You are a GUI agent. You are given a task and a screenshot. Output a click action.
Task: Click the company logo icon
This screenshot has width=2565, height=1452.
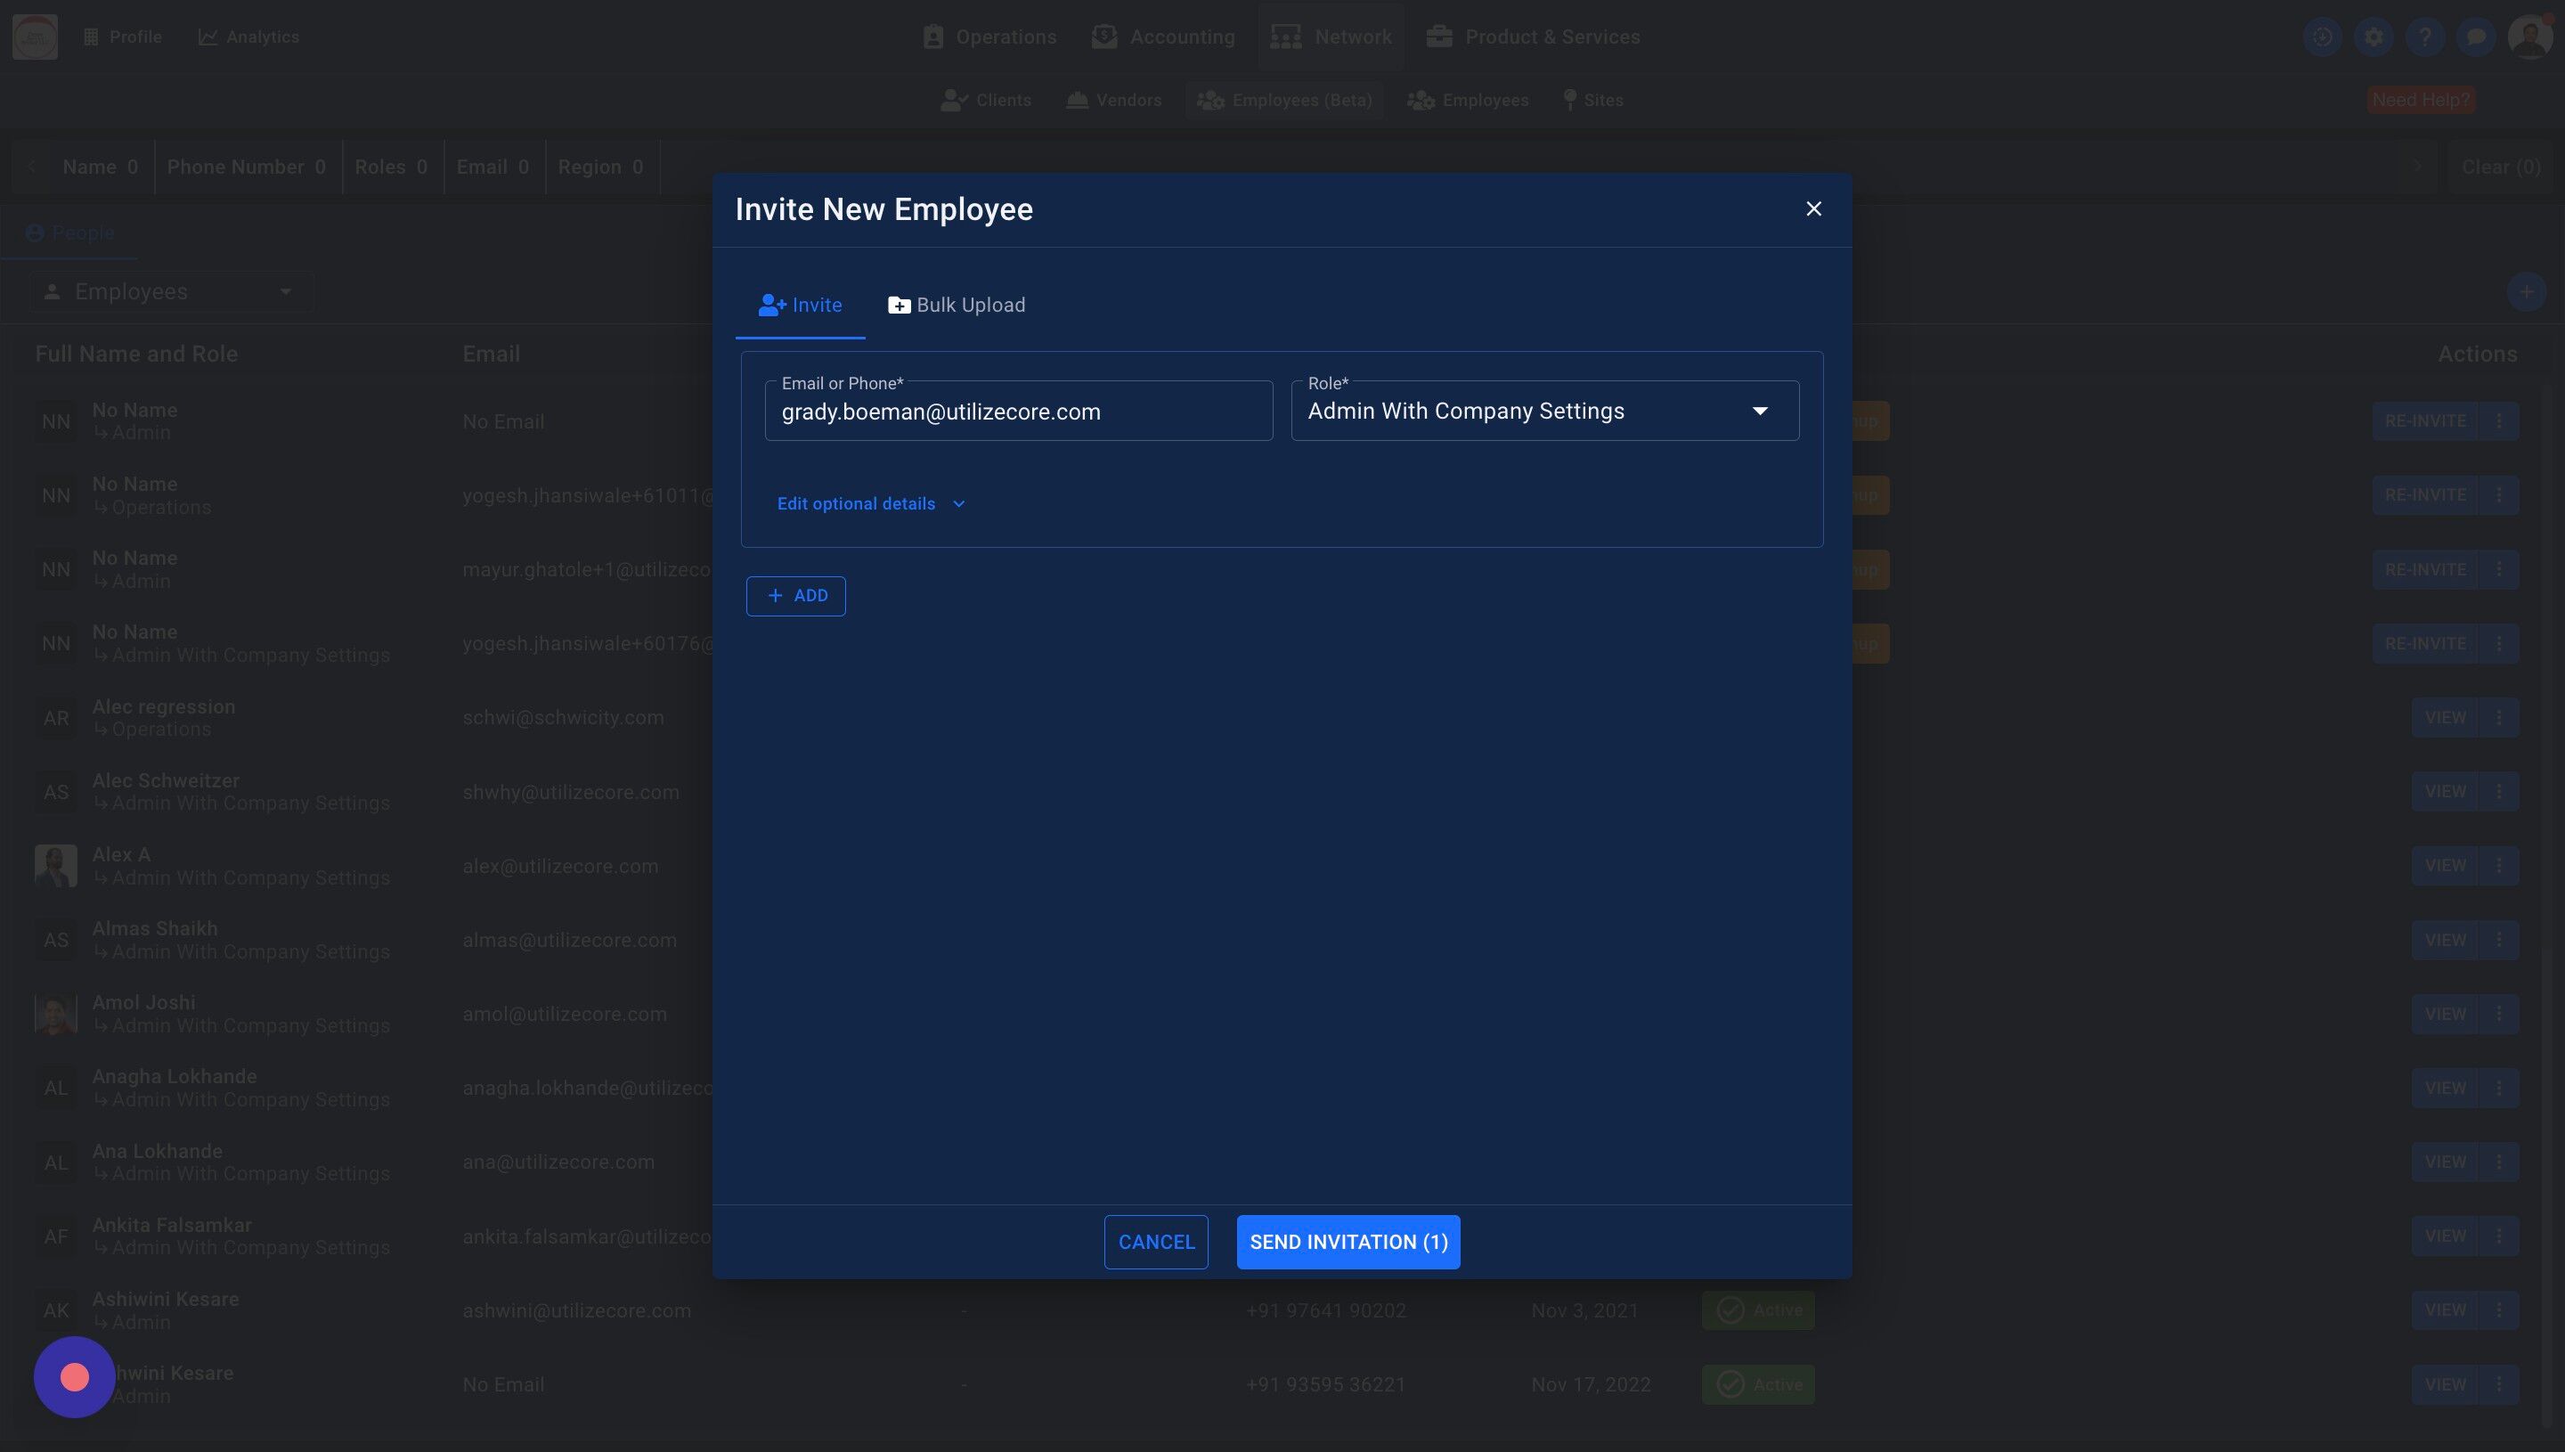click(x=35, y=37)
